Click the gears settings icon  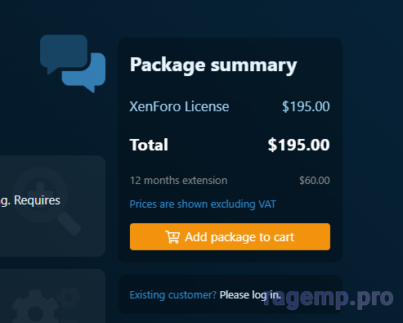pyautogui.click(x=47, y=304)
